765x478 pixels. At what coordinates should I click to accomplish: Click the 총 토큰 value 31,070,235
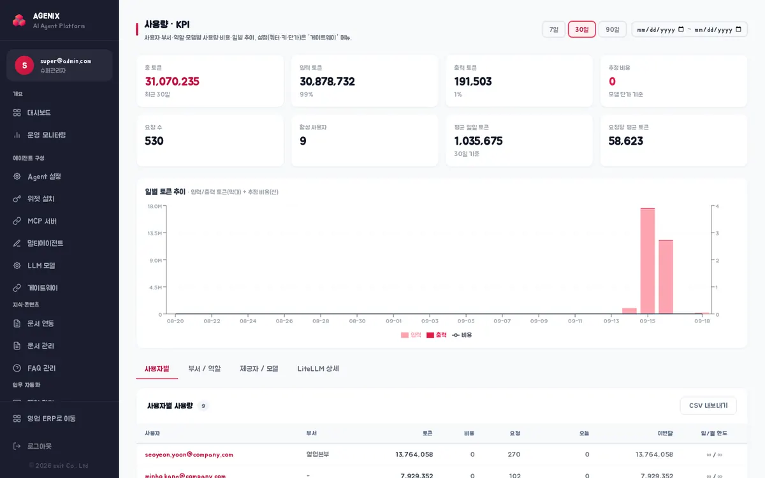point(172,82)
